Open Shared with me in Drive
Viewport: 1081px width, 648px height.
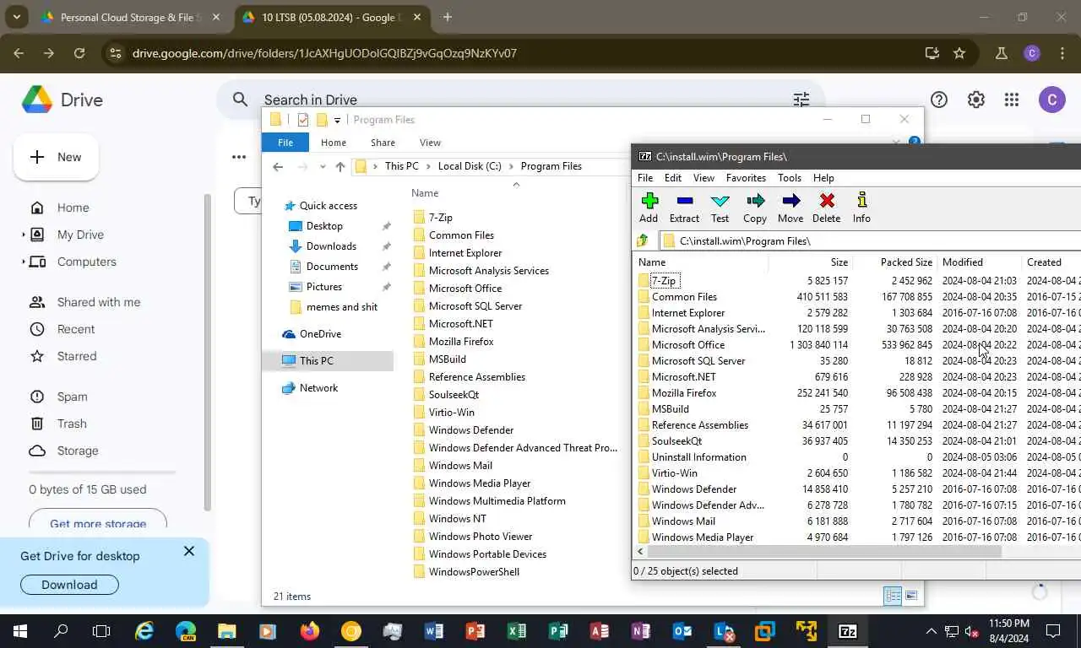point(99,302)
